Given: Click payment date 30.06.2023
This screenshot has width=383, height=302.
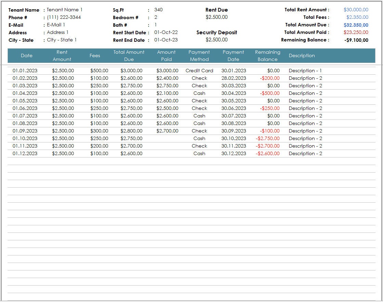Looking at the screenshot, I should 234,108.
